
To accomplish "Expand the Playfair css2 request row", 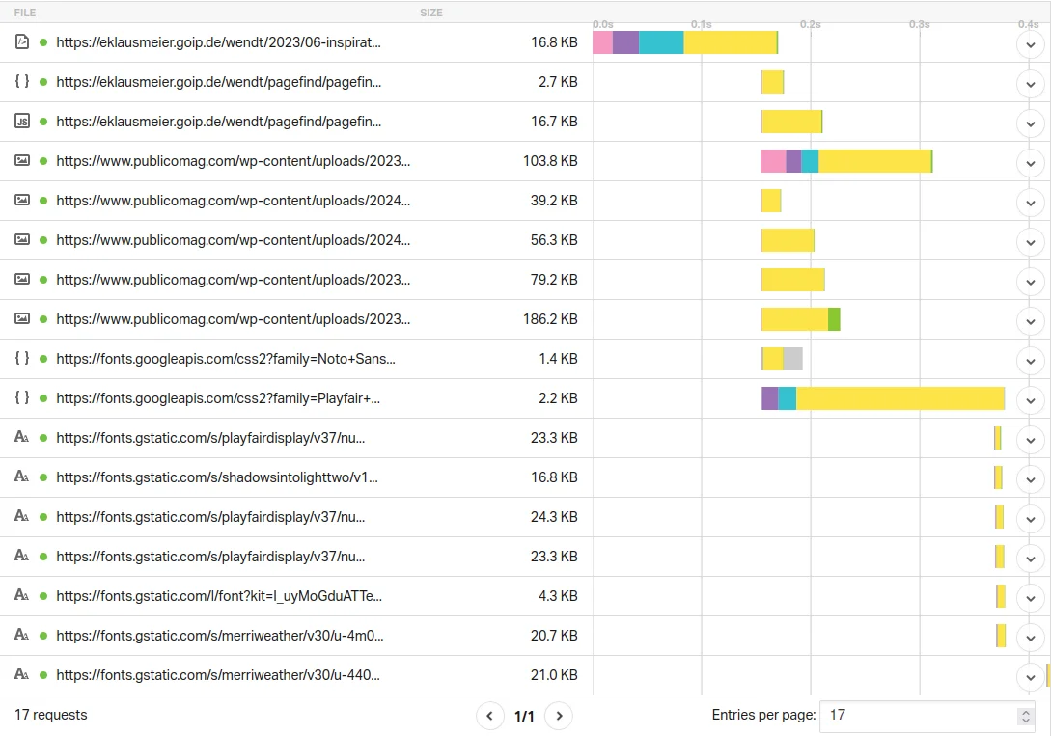I will point(1031,400).
